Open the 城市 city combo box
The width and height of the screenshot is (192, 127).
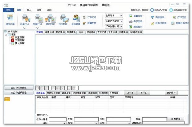86,123
